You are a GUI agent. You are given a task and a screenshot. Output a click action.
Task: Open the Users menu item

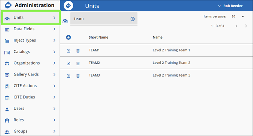point(30,109)
